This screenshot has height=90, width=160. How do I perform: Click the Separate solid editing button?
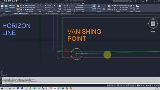click(x=30, y=9)
